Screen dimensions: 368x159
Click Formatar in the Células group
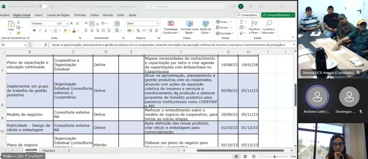click(225, 33)
